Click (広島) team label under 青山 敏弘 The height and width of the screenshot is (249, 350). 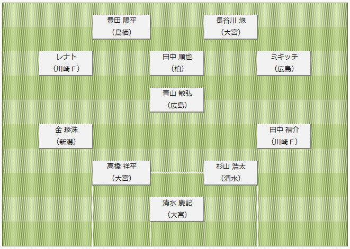click(177, 105)
